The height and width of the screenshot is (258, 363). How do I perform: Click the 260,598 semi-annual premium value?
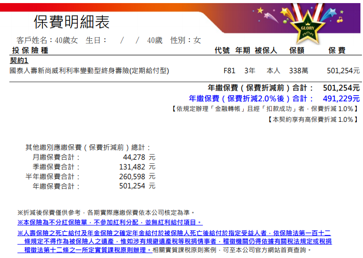pyautogui.click(x=132, y=177)
